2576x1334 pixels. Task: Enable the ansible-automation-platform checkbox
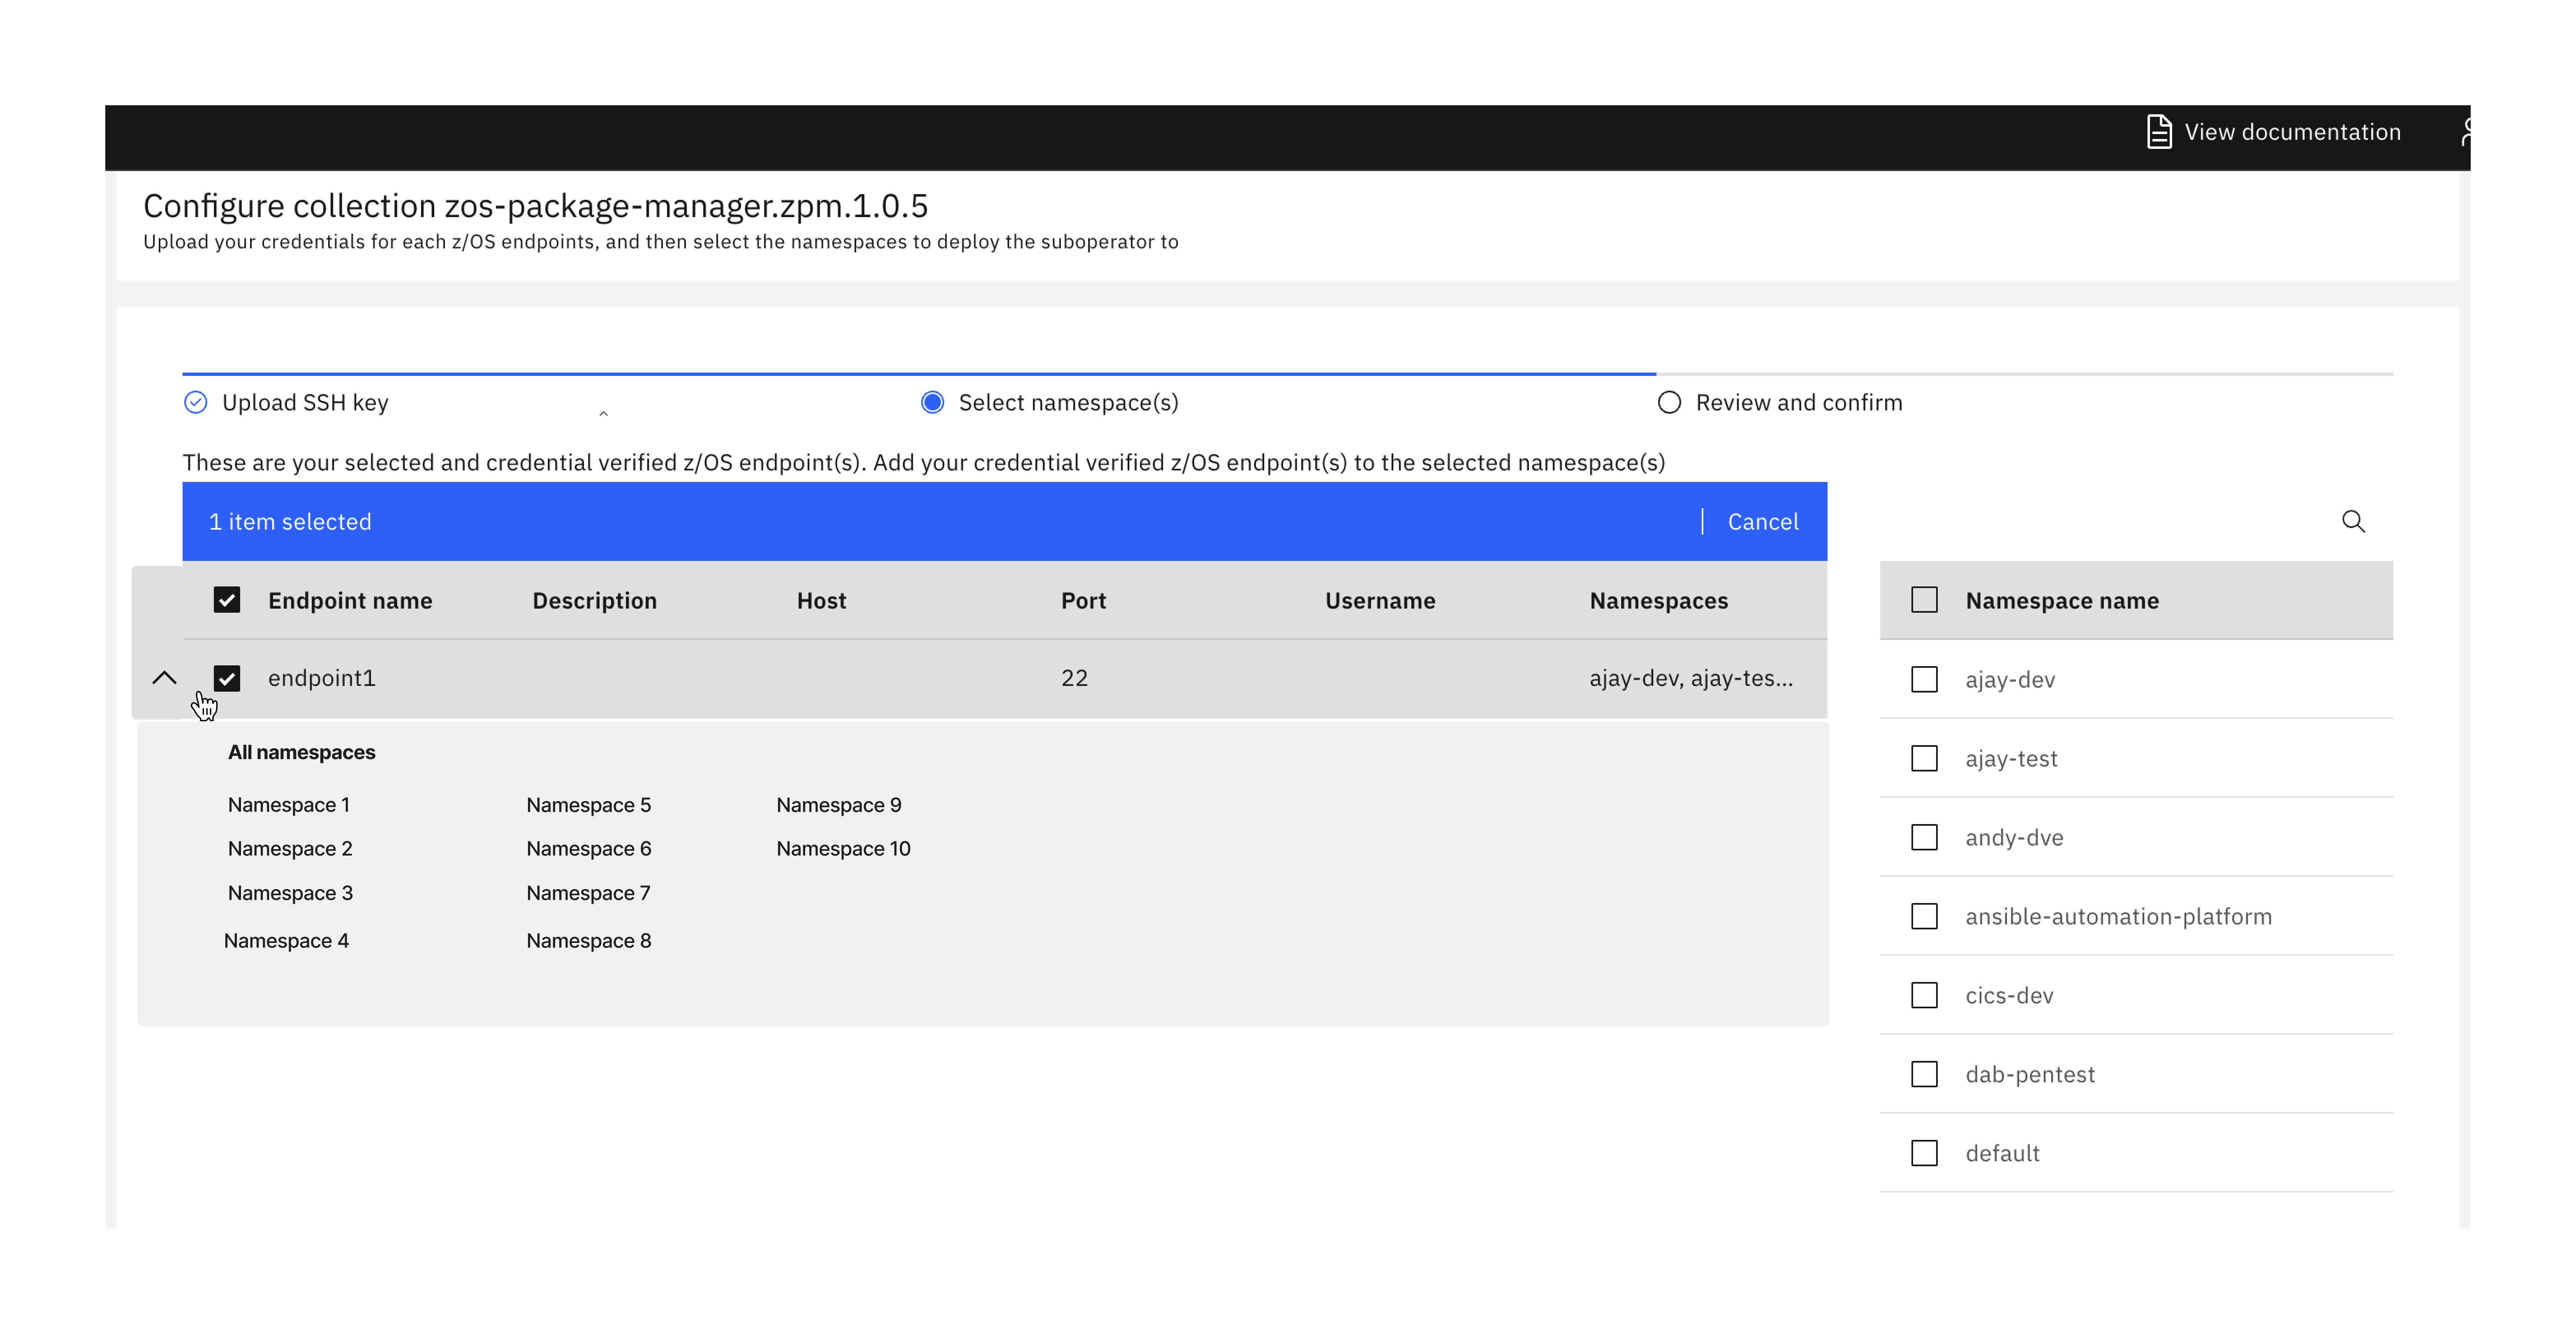click(1924, 916)
